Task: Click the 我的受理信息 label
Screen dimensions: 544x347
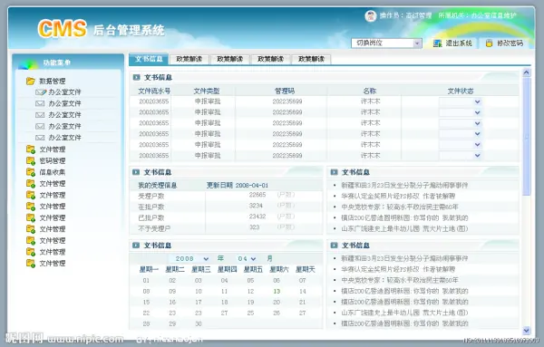Action: point(158,186)
